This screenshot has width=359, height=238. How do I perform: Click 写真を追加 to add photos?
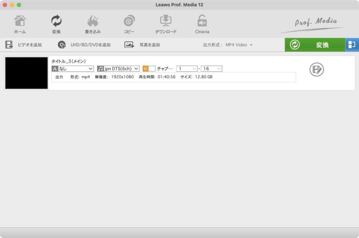[142, 45]
